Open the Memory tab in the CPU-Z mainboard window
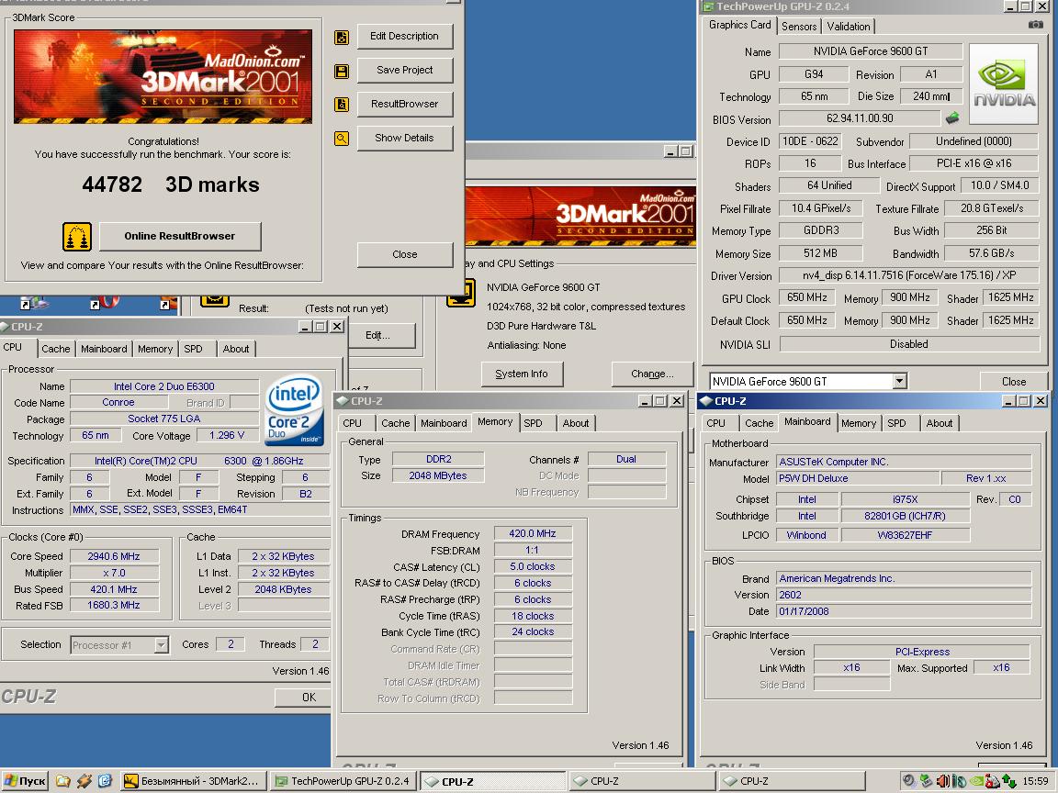This screenshot has height=793, width=1058. point(859,423)
